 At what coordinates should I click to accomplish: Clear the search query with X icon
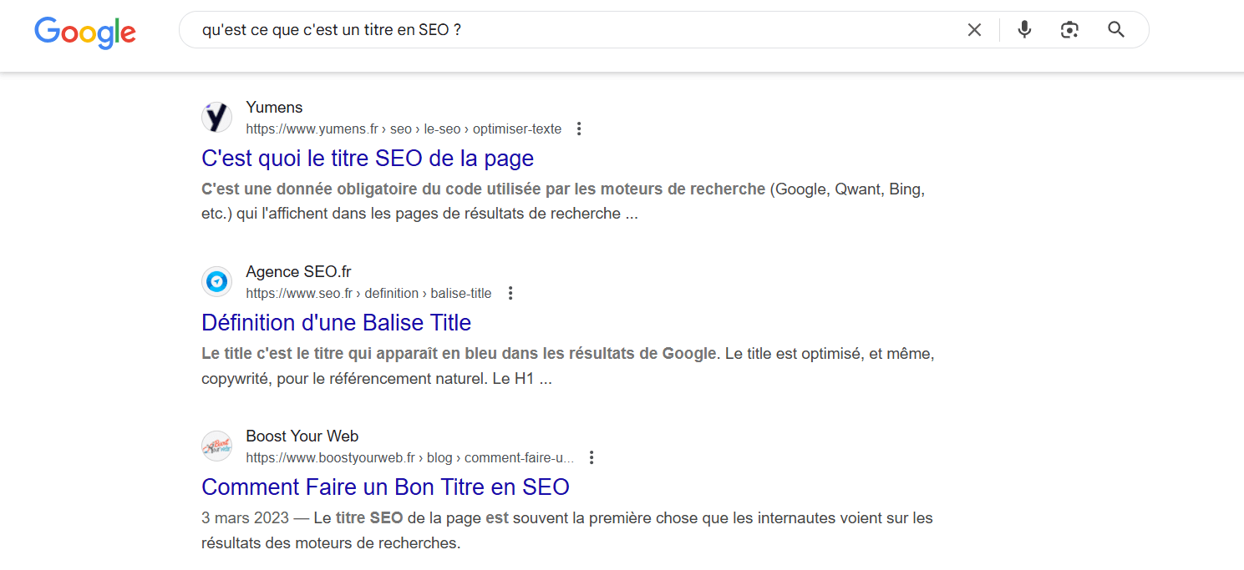pos(974,30)
